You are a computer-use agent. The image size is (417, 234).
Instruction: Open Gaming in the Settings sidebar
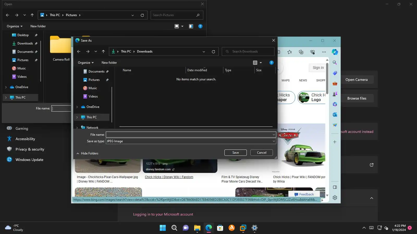tap(22, 128)
